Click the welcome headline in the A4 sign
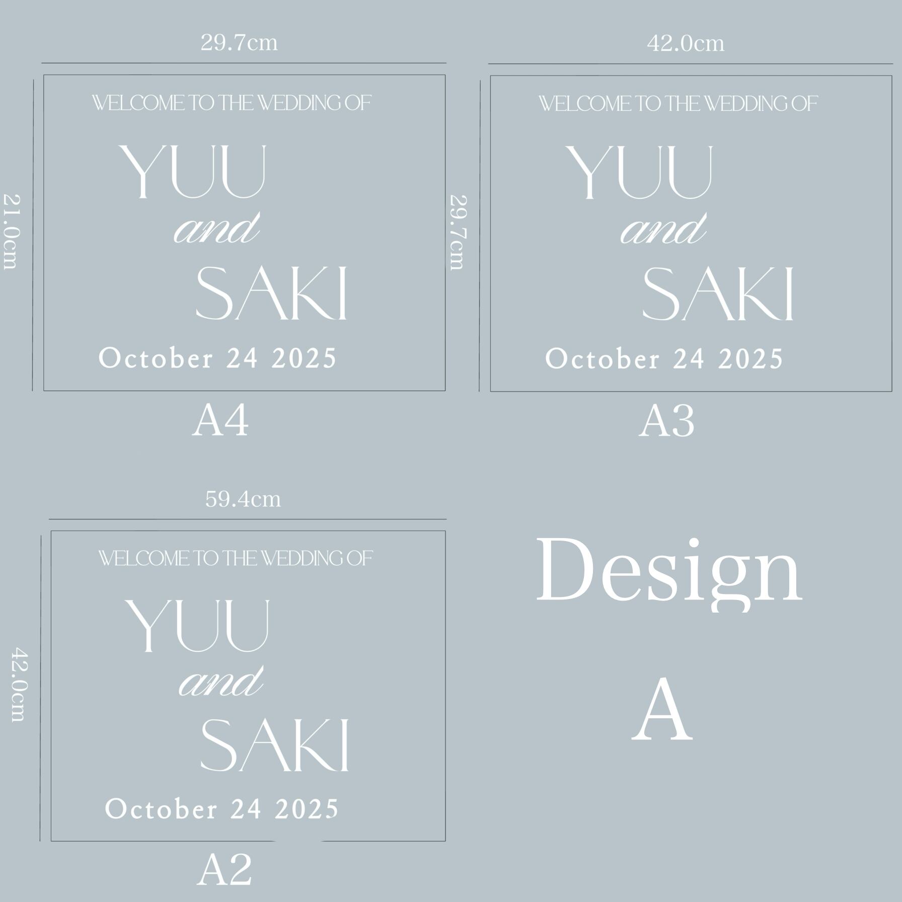Viewport: 902px width, 902px height. 232,103
